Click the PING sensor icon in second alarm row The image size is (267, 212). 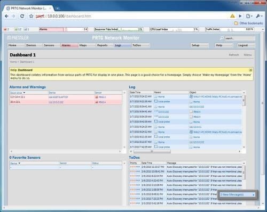click(x=97, y=102)
